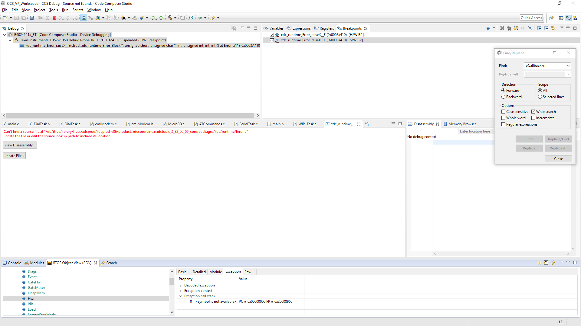Click Remove All Breakpoints icon
This screenshot has height=326, width=581.
509,28
